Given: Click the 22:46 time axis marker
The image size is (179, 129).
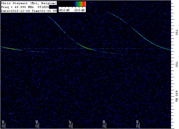Looking at the screenshot, I should coord(37,124).
